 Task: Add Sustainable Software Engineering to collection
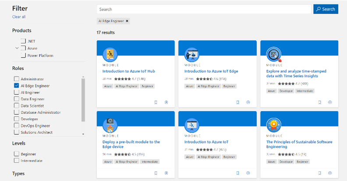tap(330, 173)
